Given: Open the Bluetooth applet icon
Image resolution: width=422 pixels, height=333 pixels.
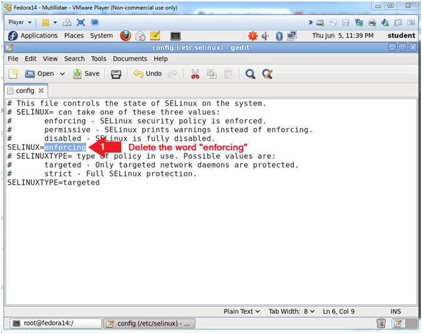Looking at the screenshot, I should pos(279,36).
